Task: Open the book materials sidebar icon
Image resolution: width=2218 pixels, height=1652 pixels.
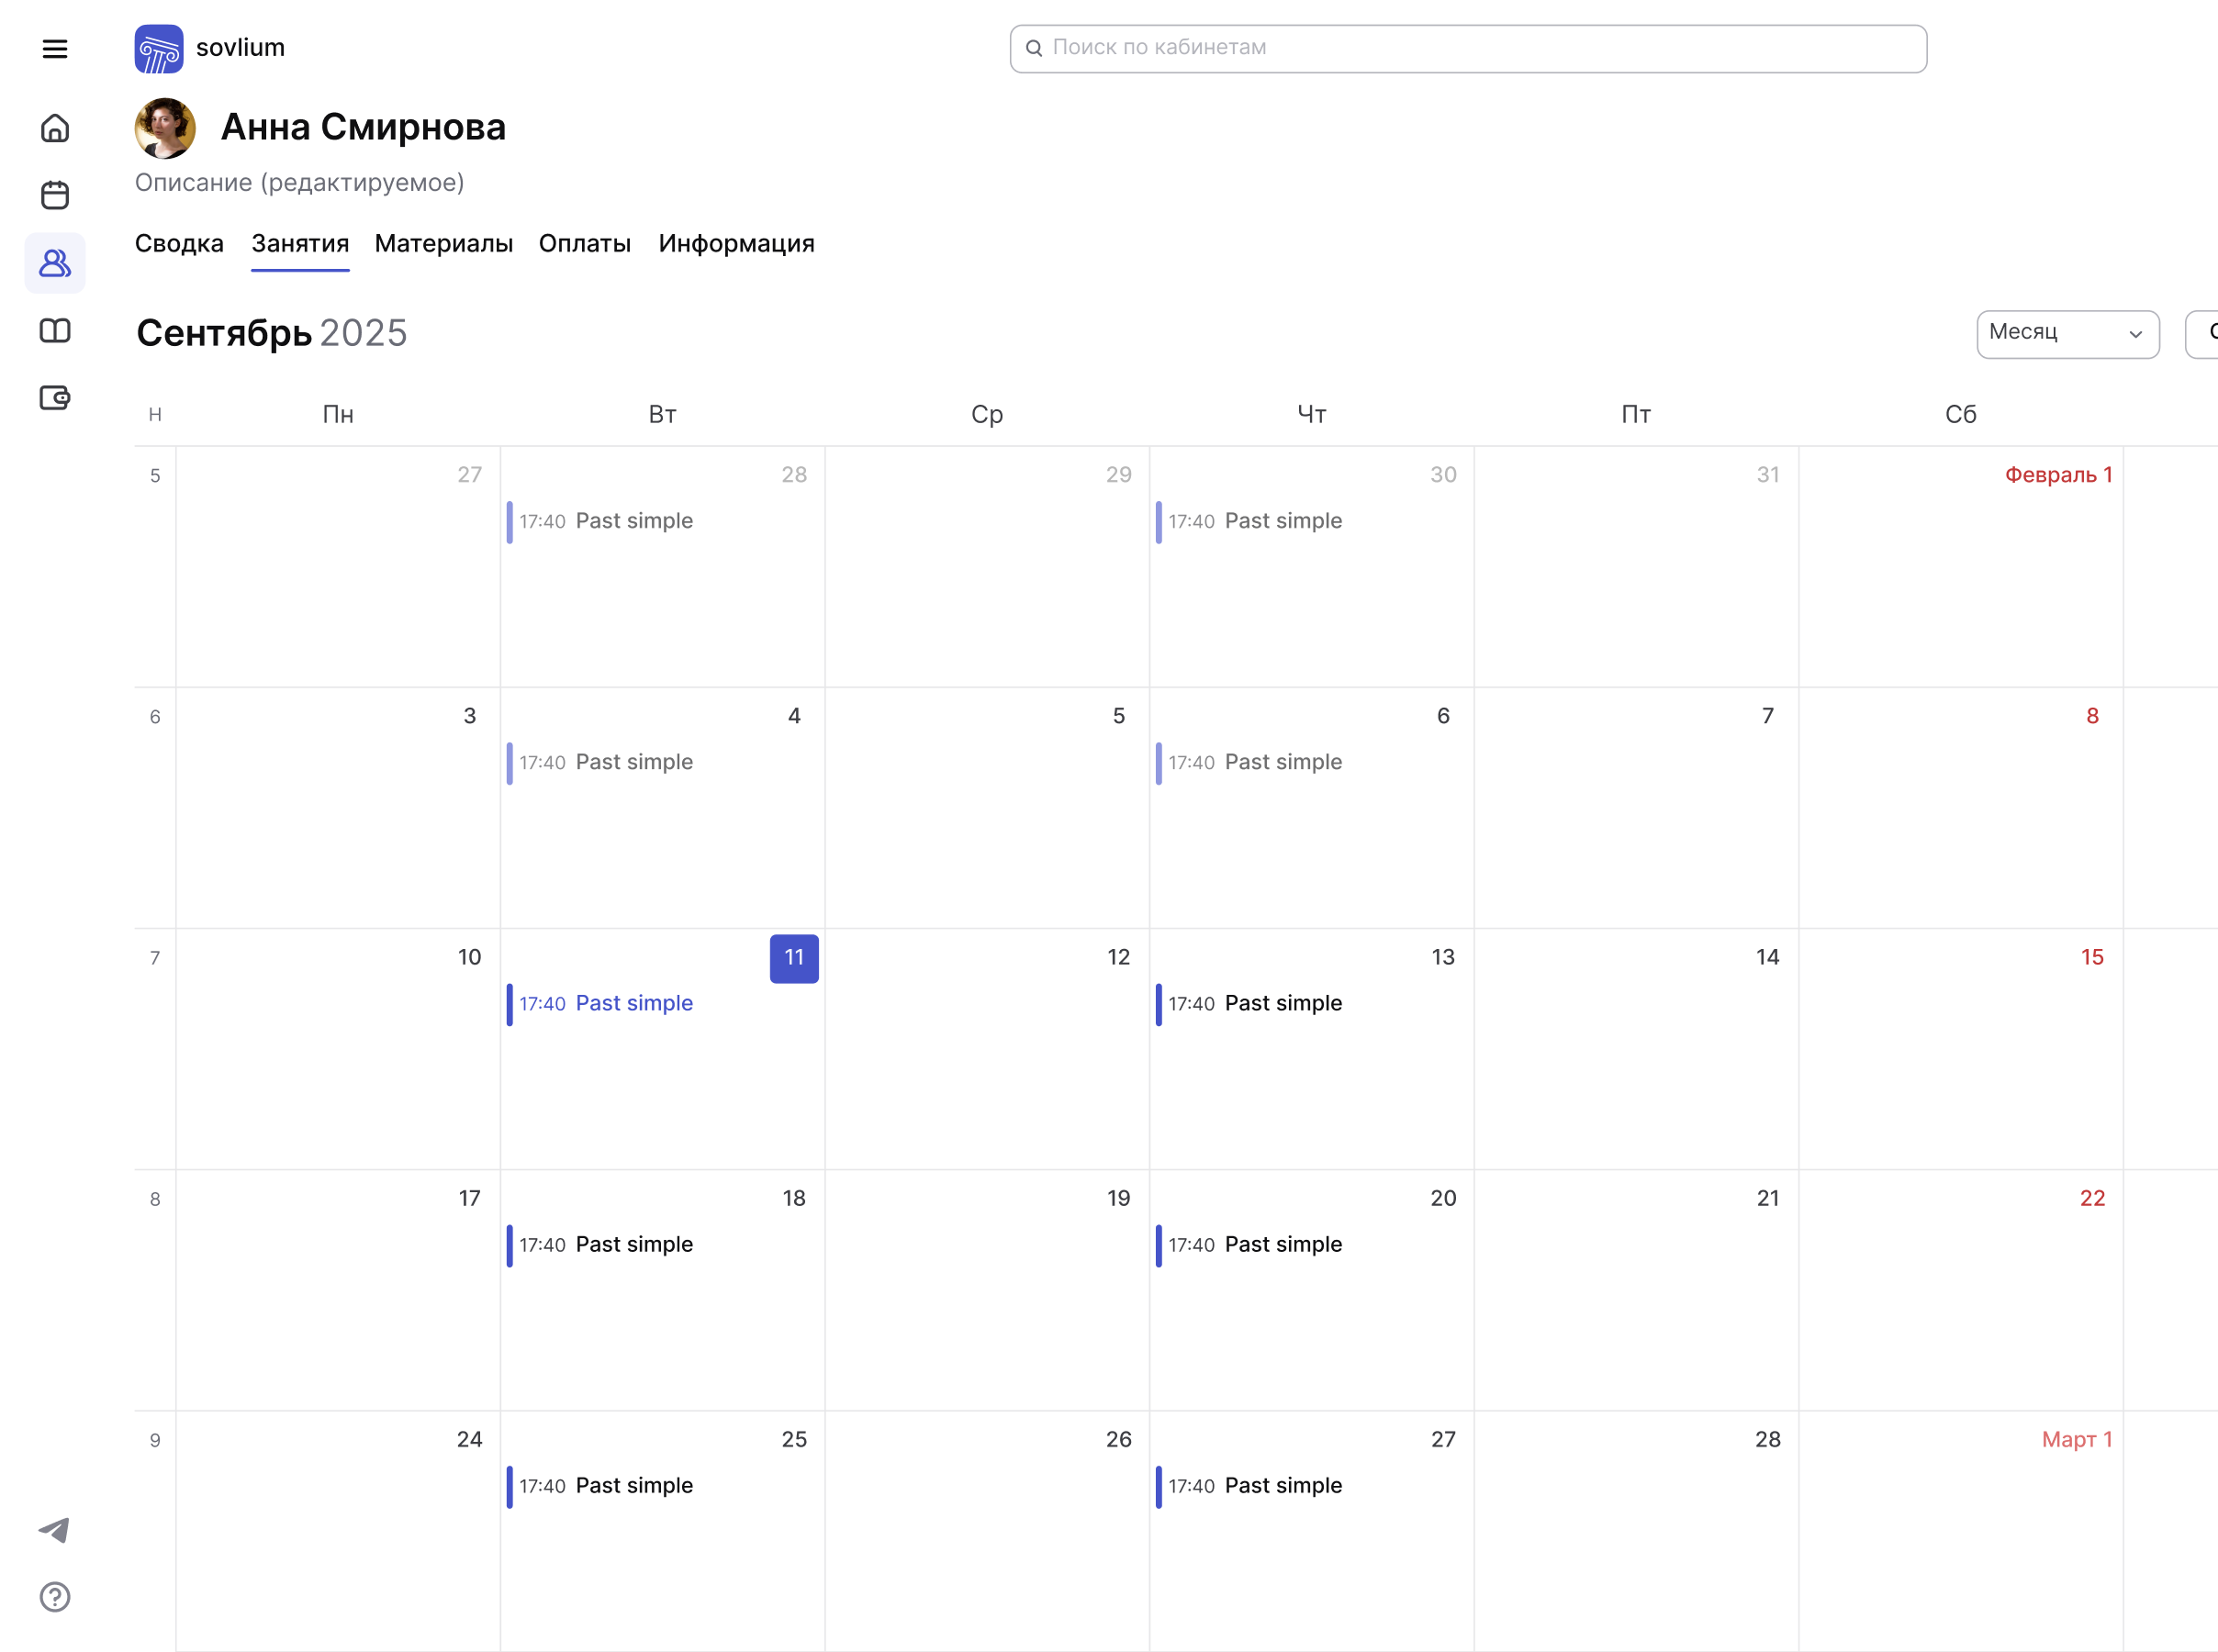Action: [x=55, y=331]
